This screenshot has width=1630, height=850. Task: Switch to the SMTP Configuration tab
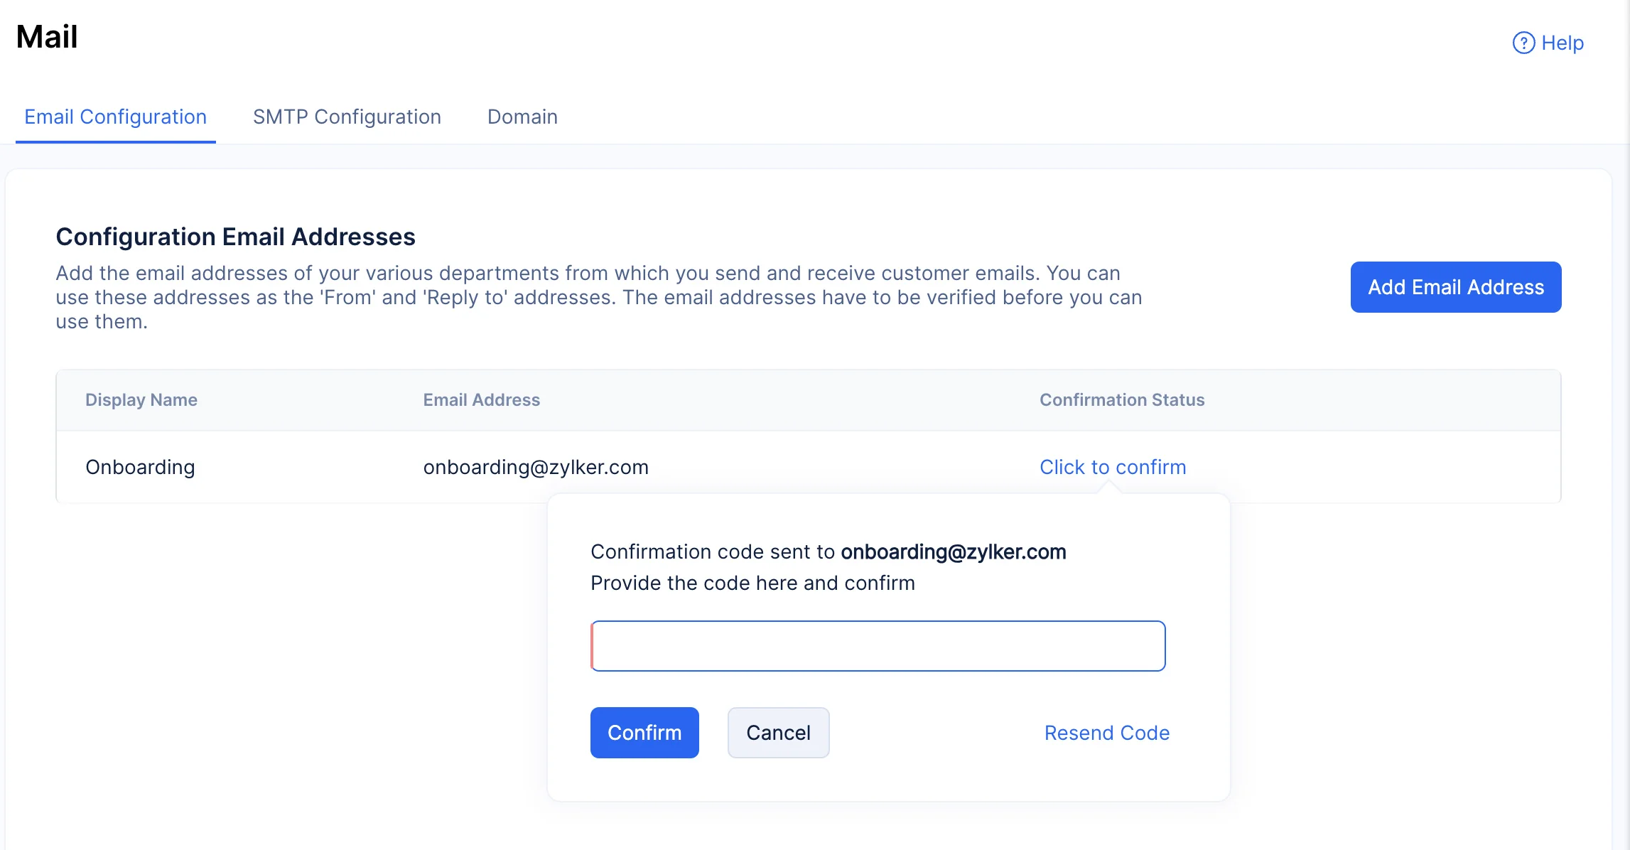(x=347, y=117)
